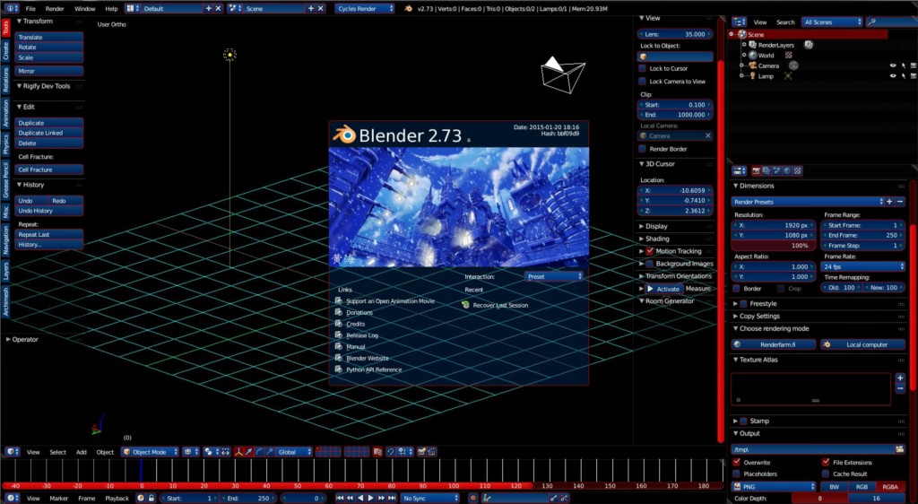Toggle Lamp renderability camera icon
Viewport: 918px width, 504px height.
coord(914,77)
